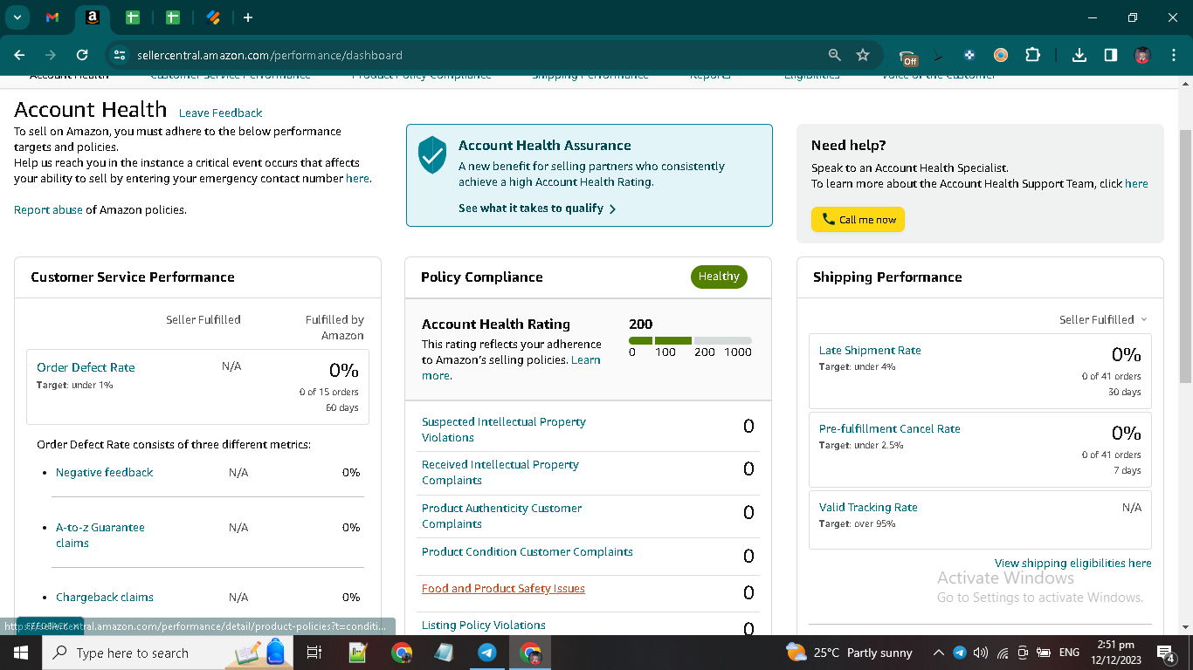Open the clock showing 2:51 pm

coord(1115,653)
